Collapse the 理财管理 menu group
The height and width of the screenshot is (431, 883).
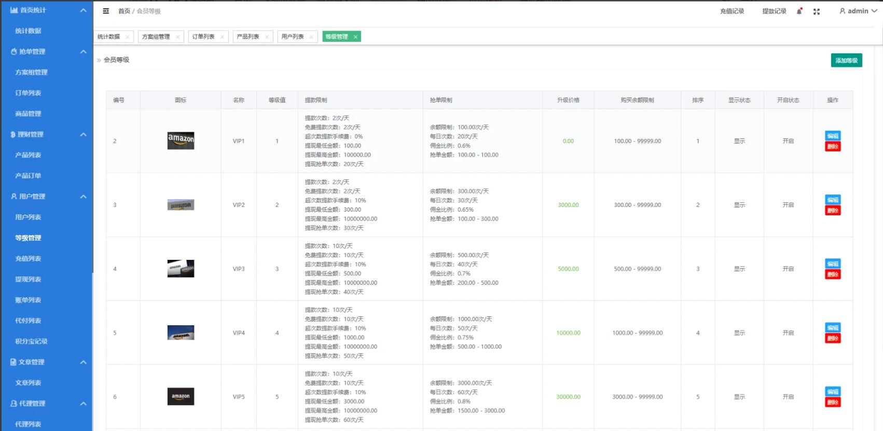(x=83, y=134)
